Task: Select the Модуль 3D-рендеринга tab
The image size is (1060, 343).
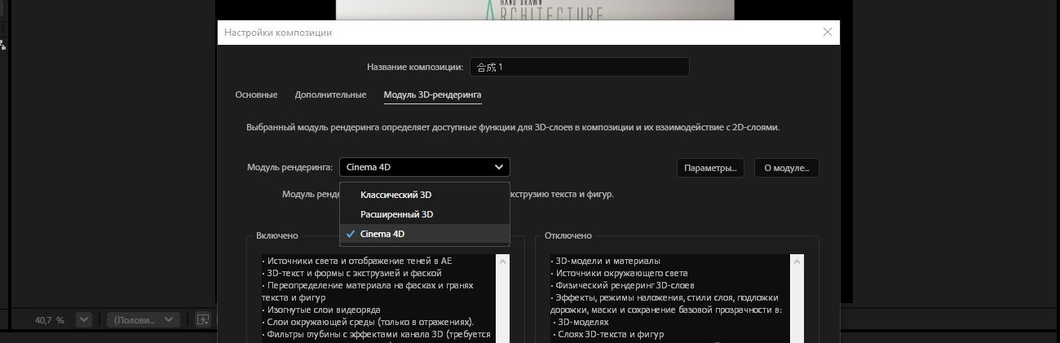Action: 432,95
